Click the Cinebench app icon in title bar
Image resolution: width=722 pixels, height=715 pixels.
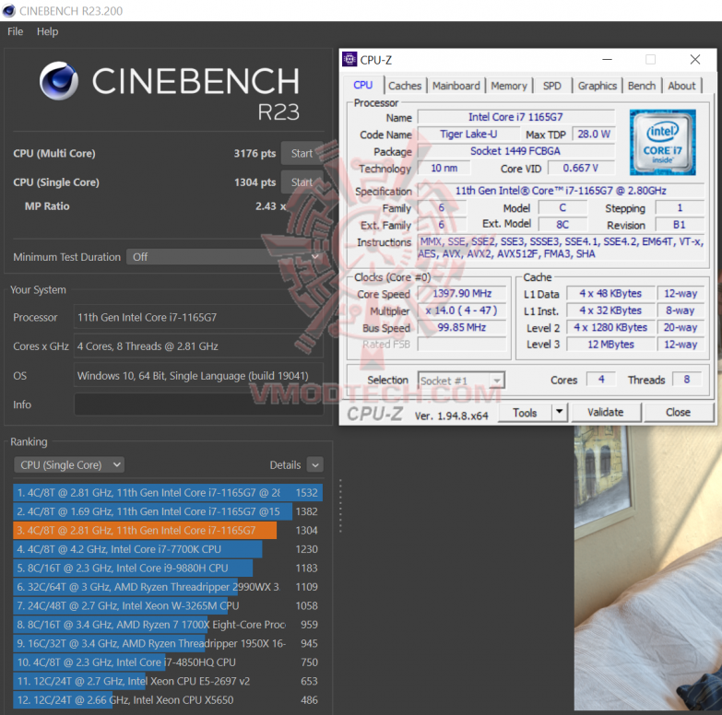click(8, 10)
